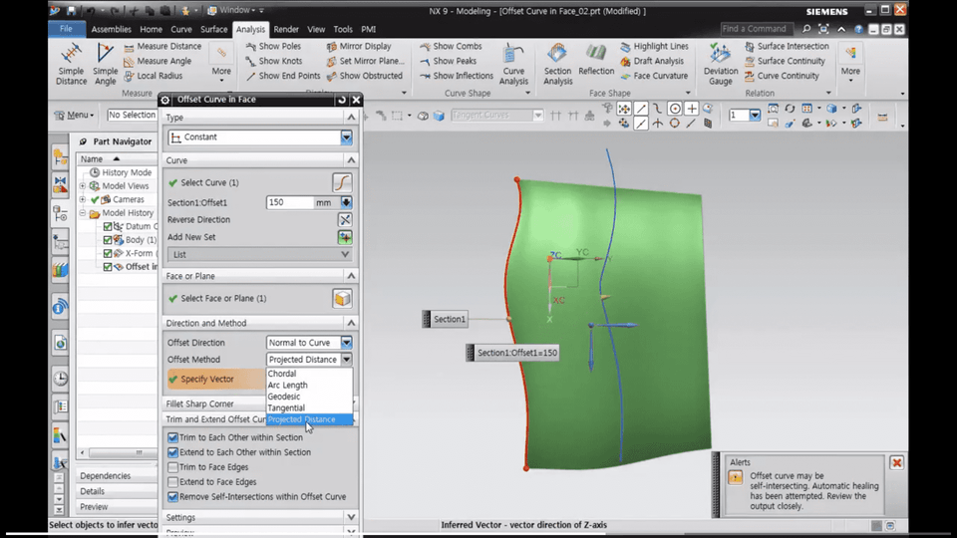Open the Local Radius tool
This screenshot has height=538, width=957.
click(x=154, y=76)
